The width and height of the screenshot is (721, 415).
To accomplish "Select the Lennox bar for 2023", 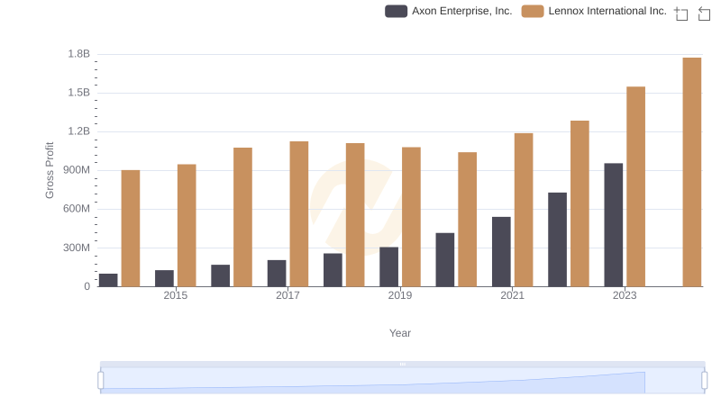I will [x=635, y=186].
